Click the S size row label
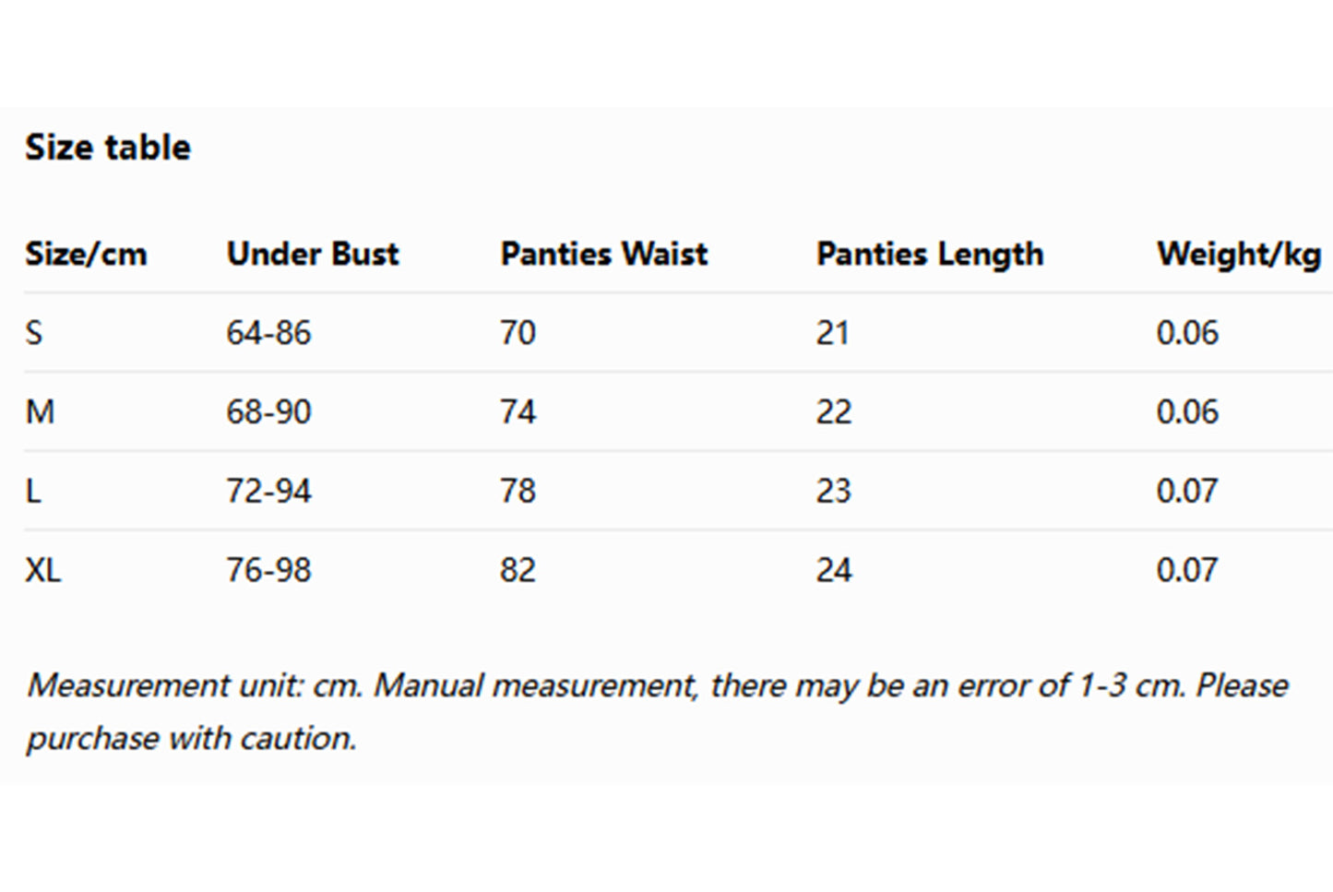Screen dimensions: 1333x892 (x=34, y=332)
